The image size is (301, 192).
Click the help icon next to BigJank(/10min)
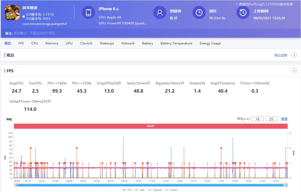[182, 83]
